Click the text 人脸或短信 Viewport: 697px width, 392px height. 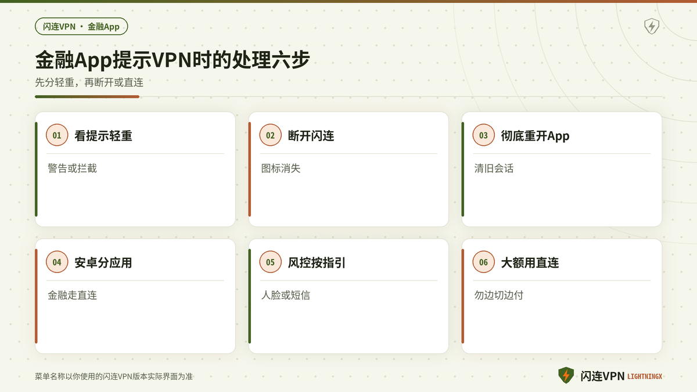click(285, 295)
